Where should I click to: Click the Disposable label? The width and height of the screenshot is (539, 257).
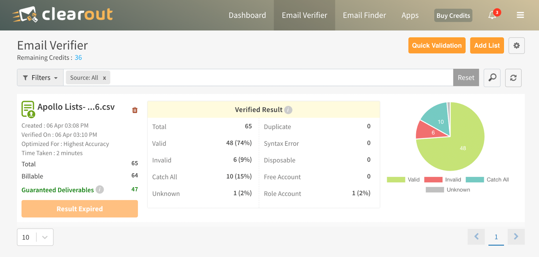(280, 160)
